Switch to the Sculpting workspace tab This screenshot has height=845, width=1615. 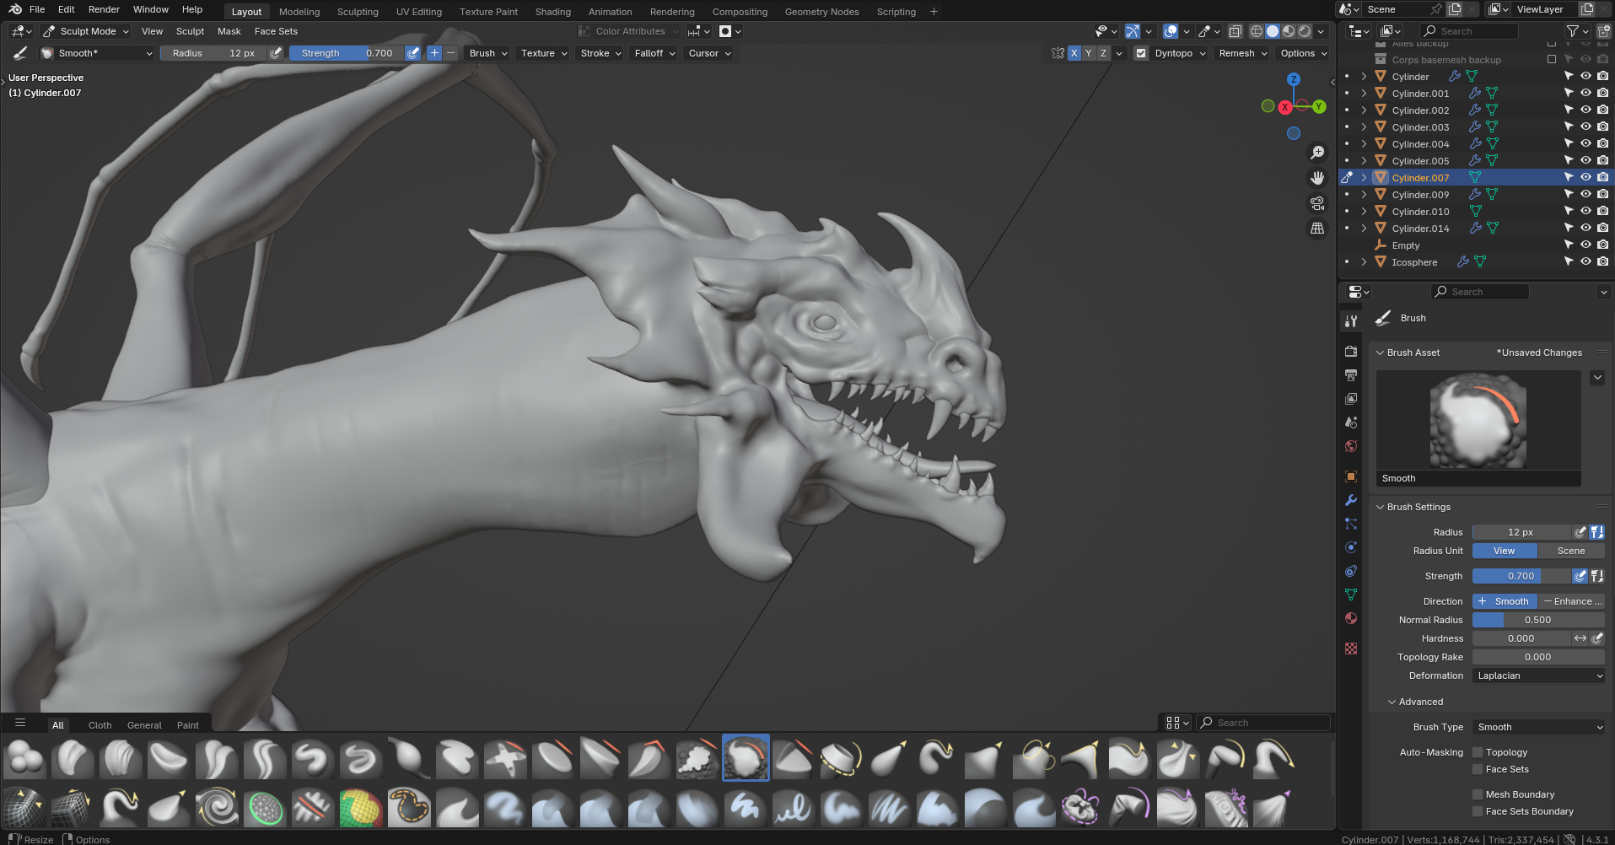[x=358, y=12]
